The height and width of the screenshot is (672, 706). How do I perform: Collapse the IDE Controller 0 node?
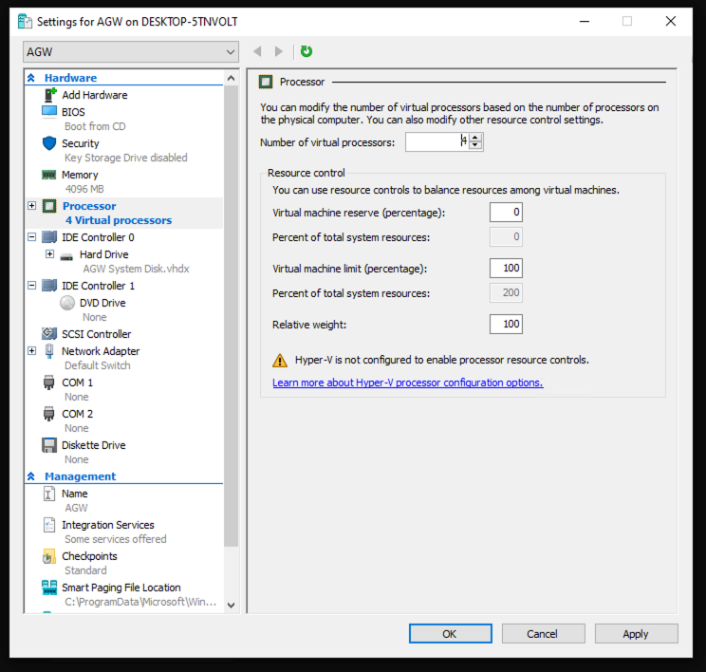pos(32,237)
